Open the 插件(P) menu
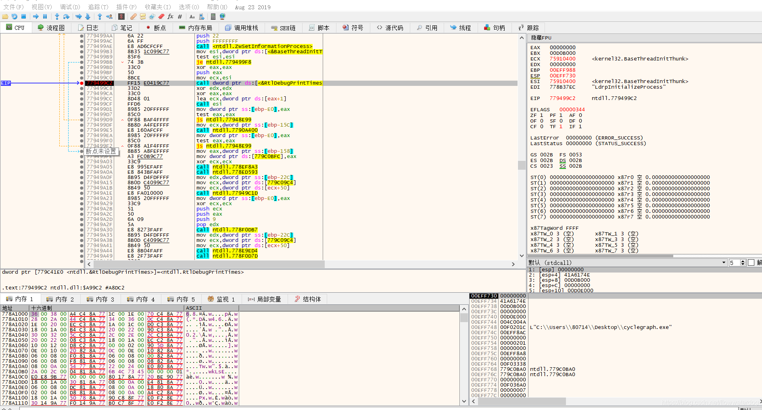This screenshot has height=410, width=762. pyautogui.click(x=126, y=7)
